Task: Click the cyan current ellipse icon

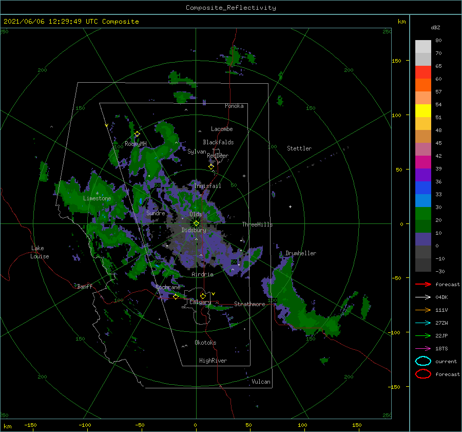Action: (423, 361)
